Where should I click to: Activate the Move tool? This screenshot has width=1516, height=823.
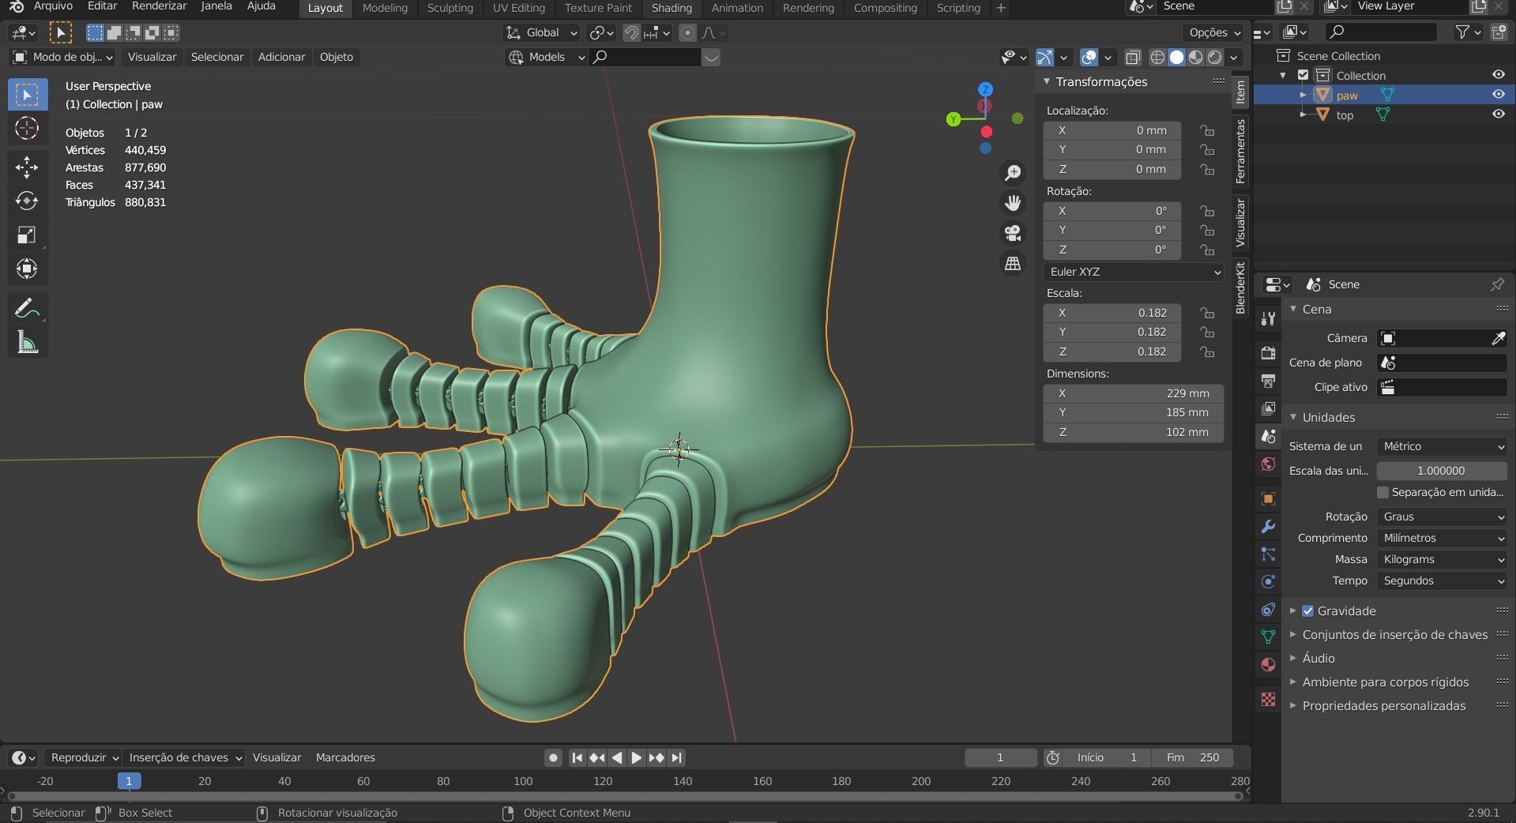tap(27, 167)
